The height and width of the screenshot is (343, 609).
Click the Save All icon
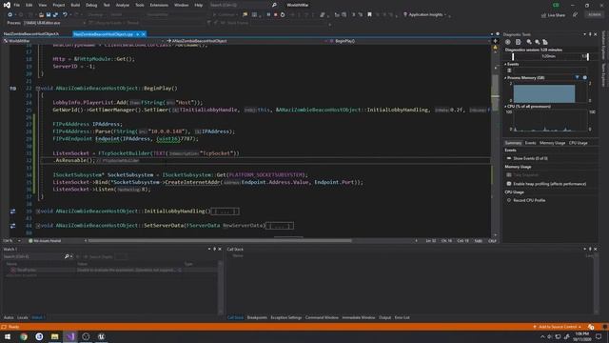55,15
